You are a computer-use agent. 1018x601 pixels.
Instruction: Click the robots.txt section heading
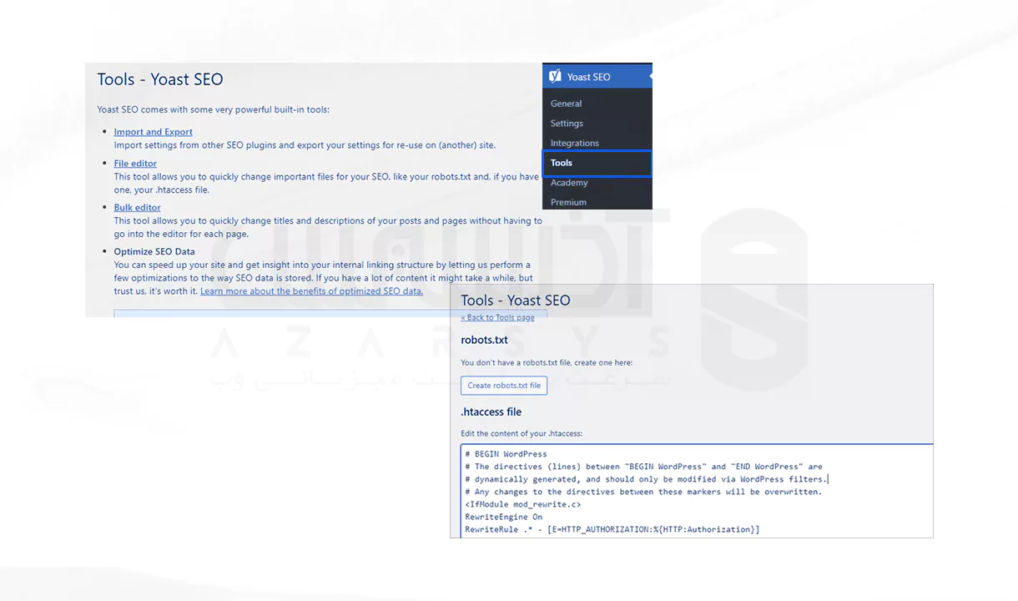pos(484,340)
